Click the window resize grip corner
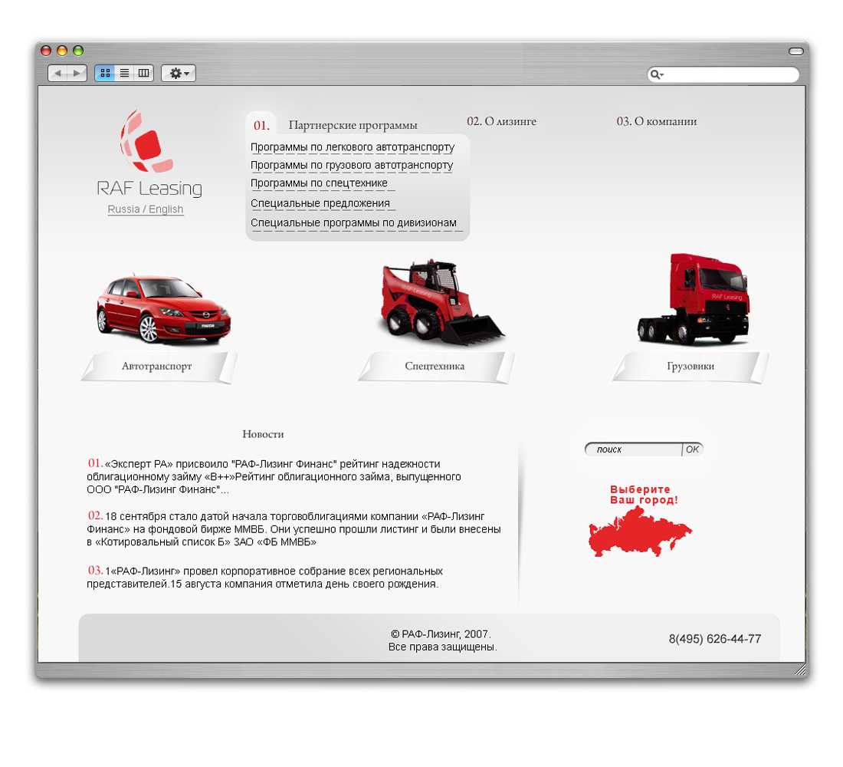The width and height of the screenshot is (843, 767). 801,670
